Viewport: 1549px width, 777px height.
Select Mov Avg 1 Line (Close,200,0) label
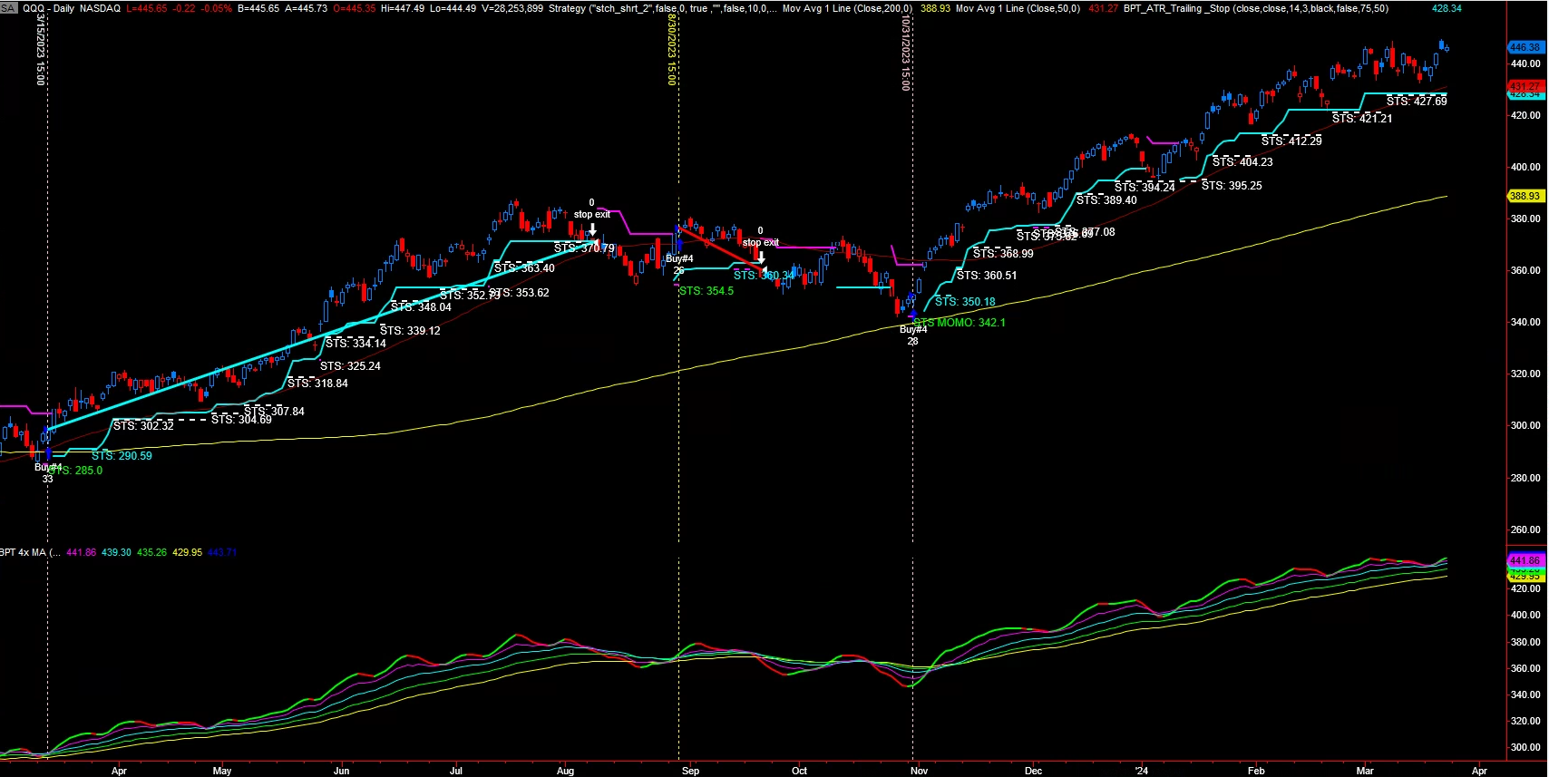(x=847, y=8)
